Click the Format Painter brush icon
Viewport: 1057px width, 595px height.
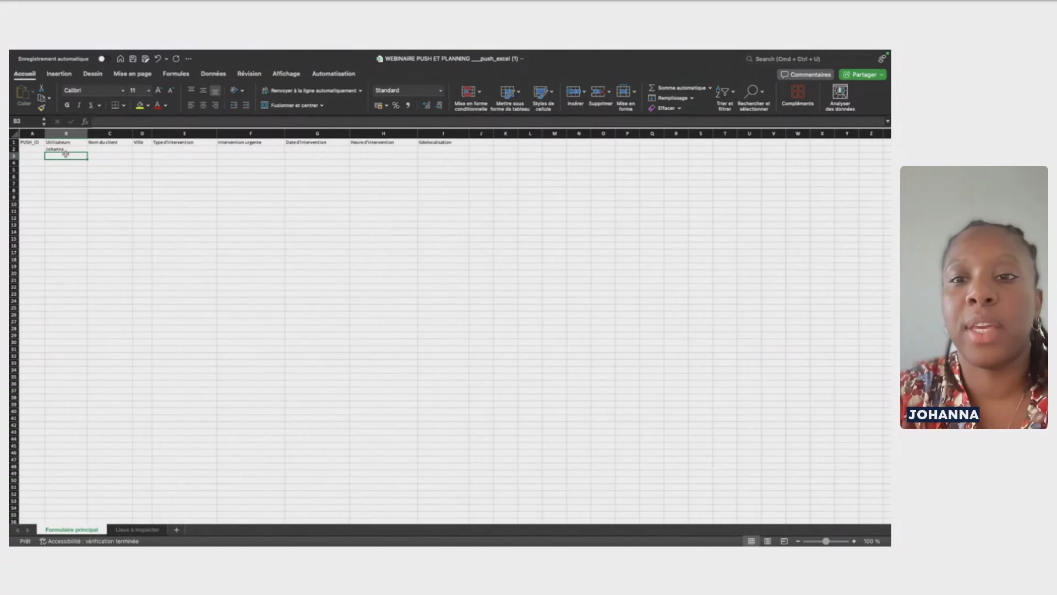(x=41, y=108)
